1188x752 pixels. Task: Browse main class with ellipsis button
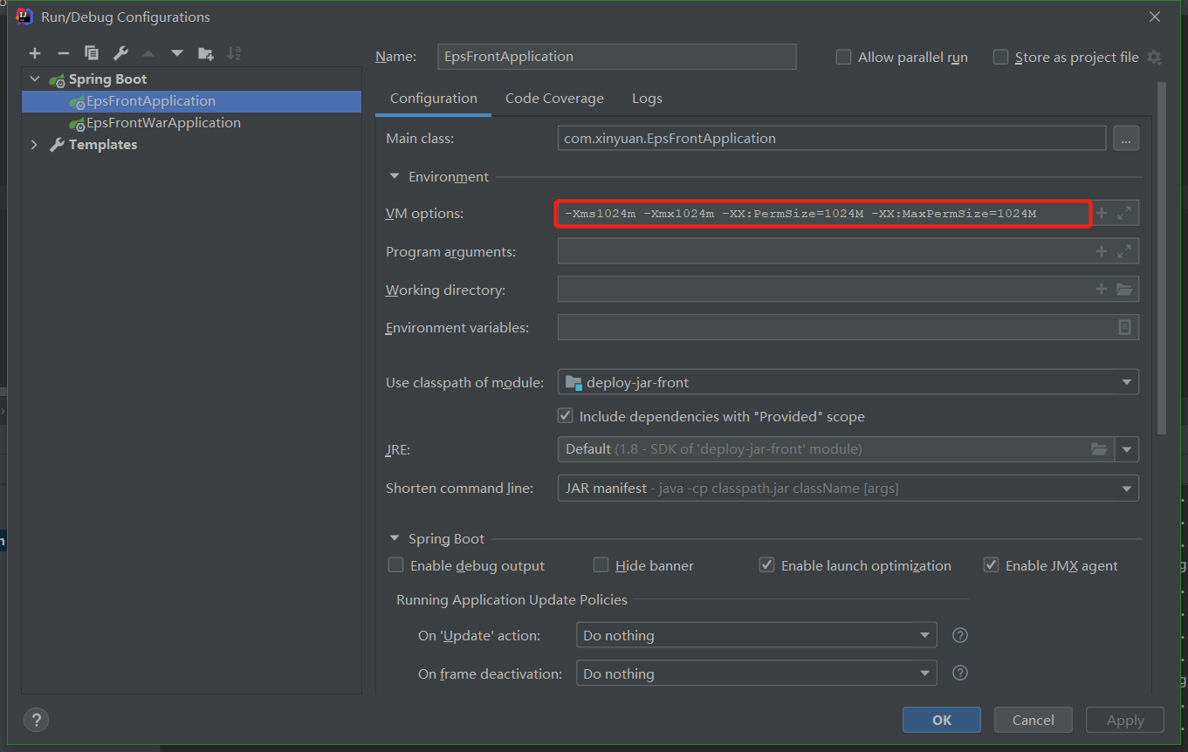click(1126, 138)
